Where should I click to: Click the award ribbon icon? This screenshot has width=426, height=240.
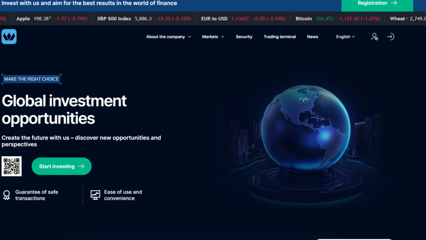click(x=6, y=195)
